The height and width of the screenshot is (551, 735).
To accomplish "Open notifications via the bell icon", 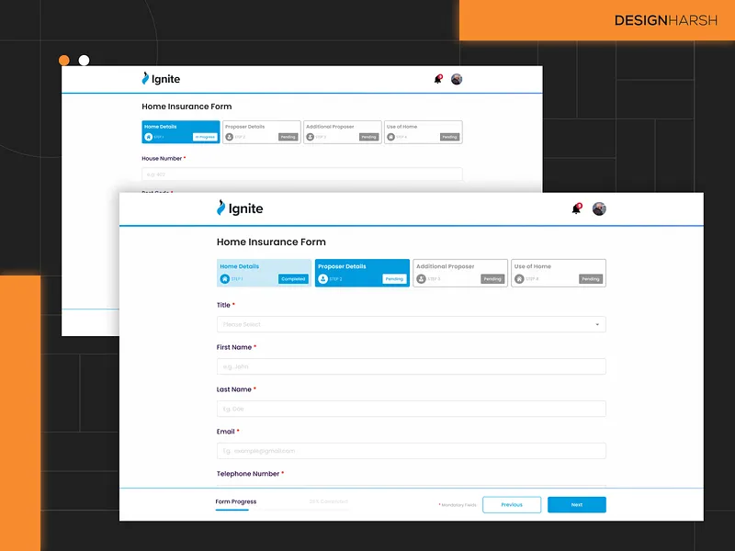I will coord(576,208).
